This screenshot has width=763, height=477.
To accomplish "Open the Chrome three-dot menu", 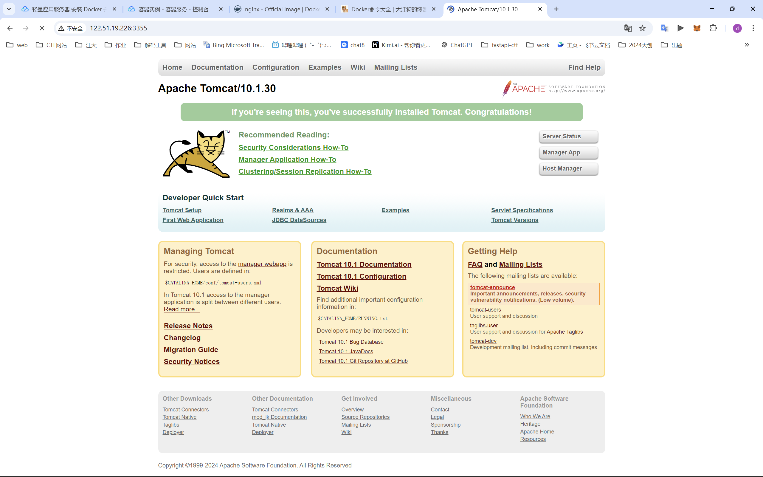I will tap(753, 28).
